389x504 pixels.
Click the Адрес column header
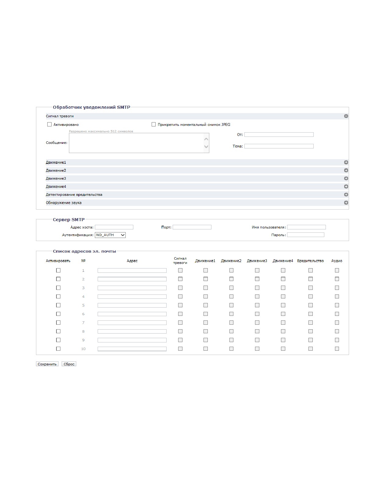coord(132,261)
